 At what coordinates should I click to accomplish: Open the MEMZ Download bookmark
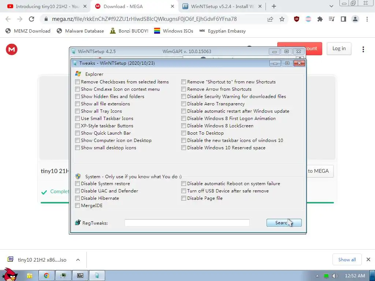point(28,31)
